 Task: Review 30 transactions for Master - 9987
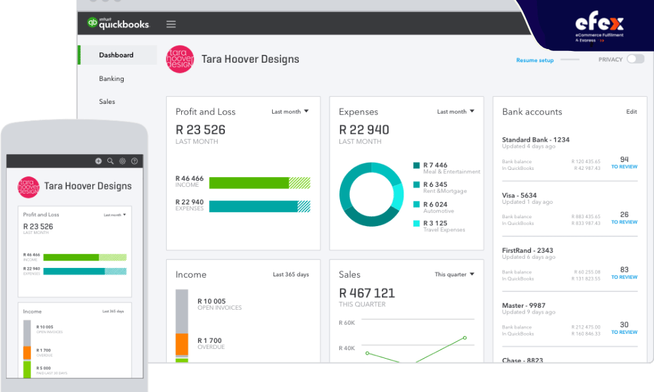click(624, 328)
